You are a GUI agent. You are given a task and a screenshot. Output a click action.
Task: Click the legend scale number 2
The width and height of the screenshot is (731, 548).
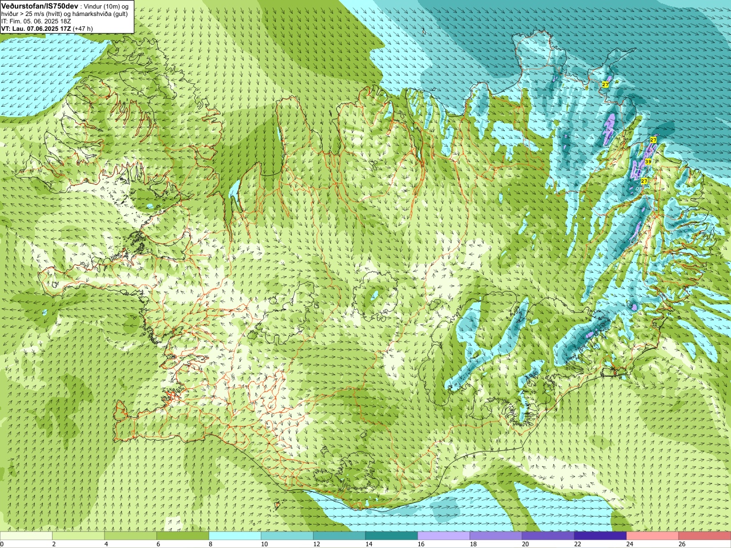54,544
